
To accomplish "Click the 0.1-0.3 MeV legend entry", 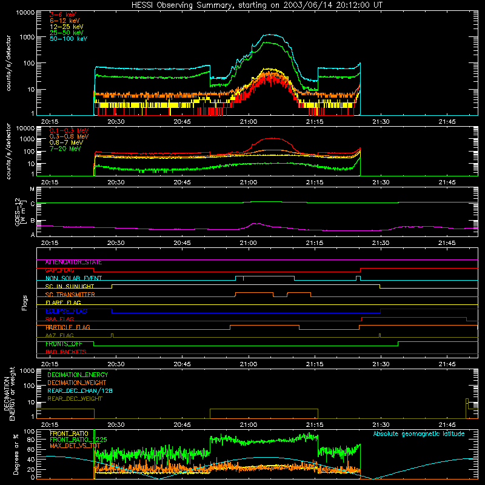I will (x=69, y=130).
